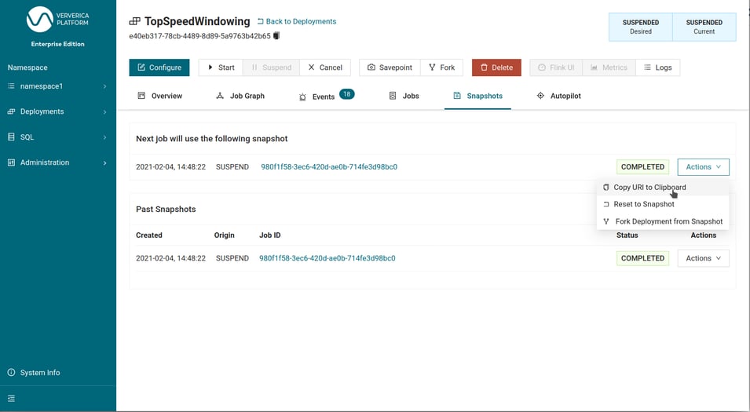
Task: Open the Jobs tab
Action: click(404, 96)
